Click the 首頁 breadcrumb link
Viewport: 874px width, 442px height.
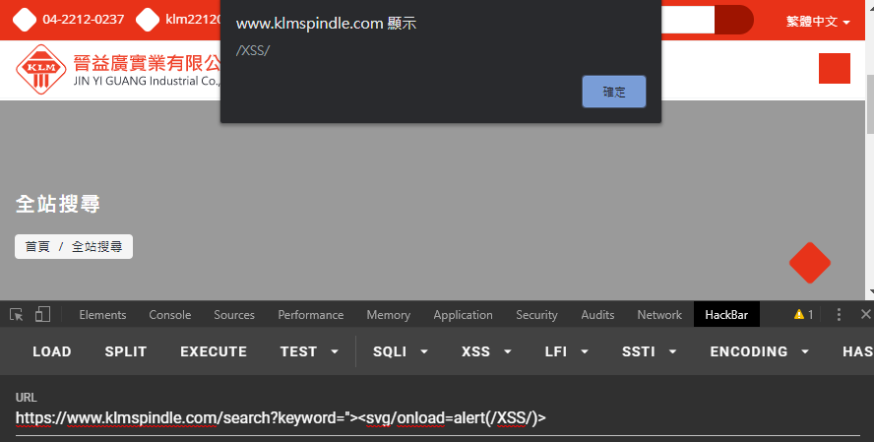(37, 246)
